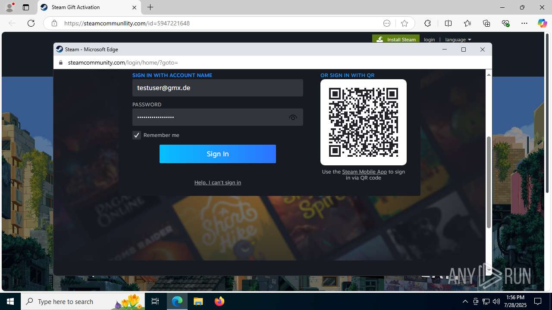Open Task View on taskbar
Screen dimensions: 552x310
pos(155,301)
